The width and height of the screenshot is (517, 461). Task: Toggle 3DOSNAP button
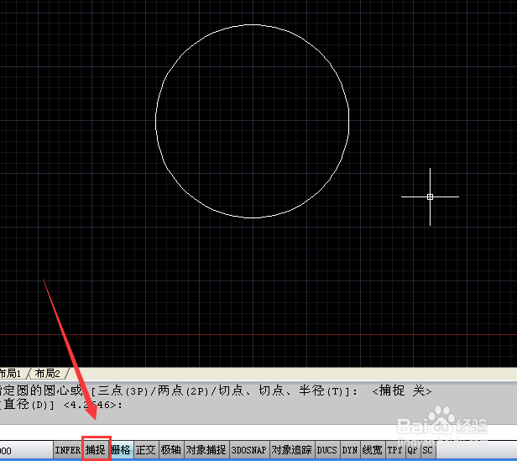click(x=249, y=450)
